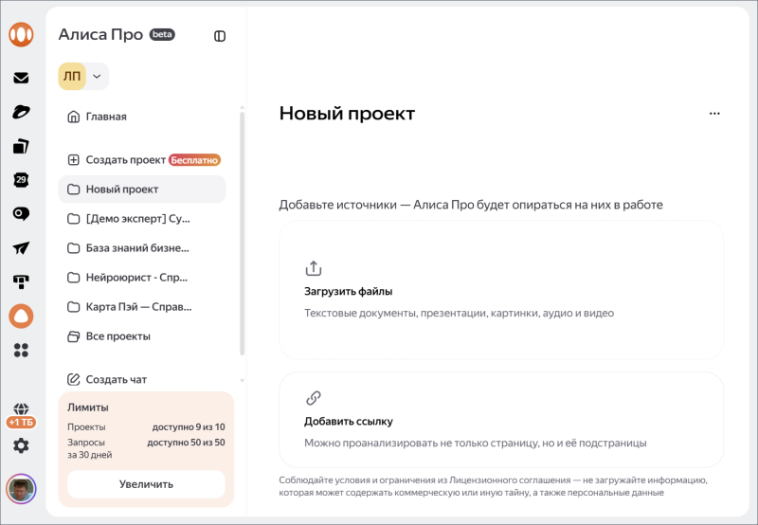Viewport: 758px width, 525px height.
Task: Click Новый проект title heading
Action: 347,114
